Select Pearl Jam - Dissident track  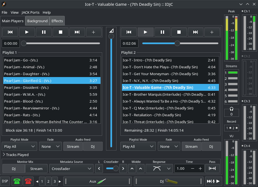tap(52, 87)
